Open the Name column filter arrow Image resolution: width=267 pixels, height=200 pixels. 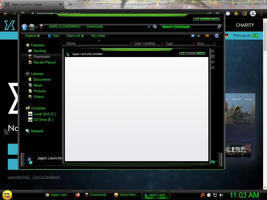click(131, 43)
